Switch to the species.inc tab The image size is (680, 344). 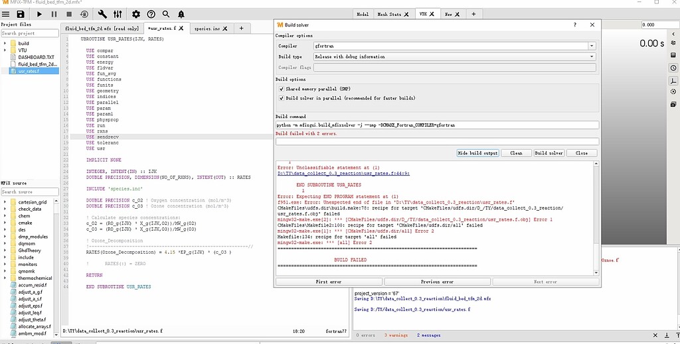coord(207,29)
